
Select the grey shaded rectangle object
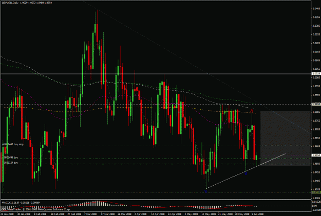click(x=286, y=139)
